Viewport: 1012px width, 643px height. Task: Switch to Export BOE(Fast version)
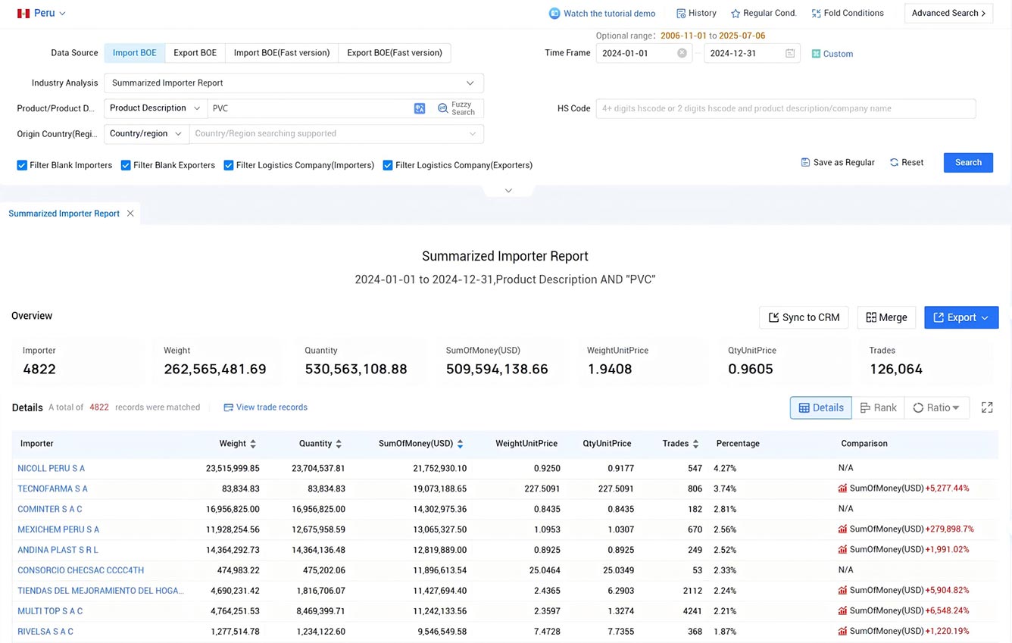(x=395, y=53)
